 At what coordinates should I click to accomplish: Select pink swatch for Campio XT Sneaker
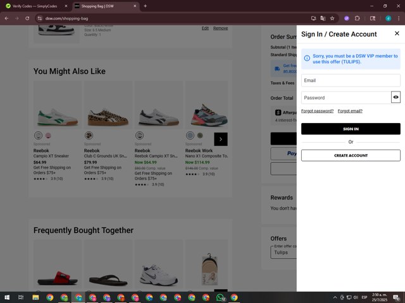coord(48,136)
